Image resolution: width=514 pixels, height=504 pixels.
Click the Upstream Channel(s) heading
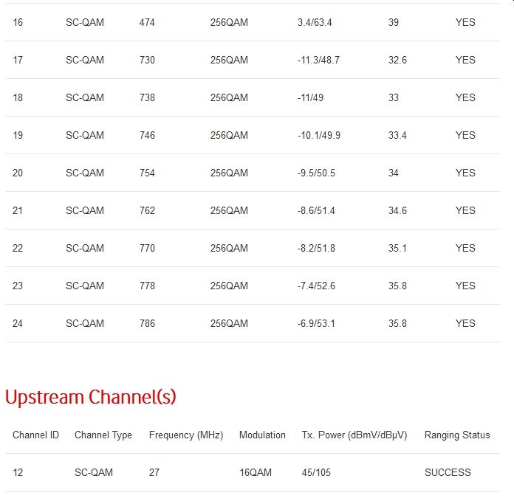click(91, 397)
